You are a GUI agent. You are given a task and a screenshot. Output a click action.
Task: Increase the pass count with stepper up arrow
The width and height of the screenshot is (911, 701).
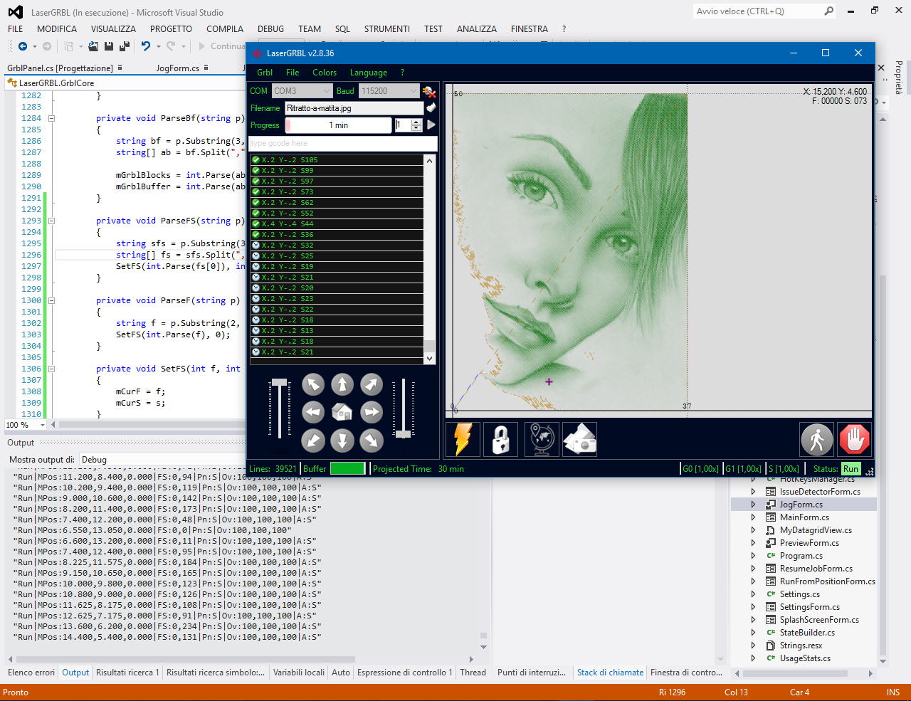point(417,122)
